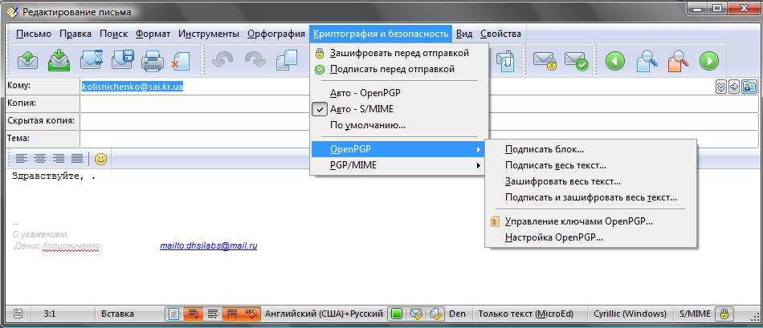The image size is (763, 328).
Task: Open the Инструменты menu
Action: [209, 34]
